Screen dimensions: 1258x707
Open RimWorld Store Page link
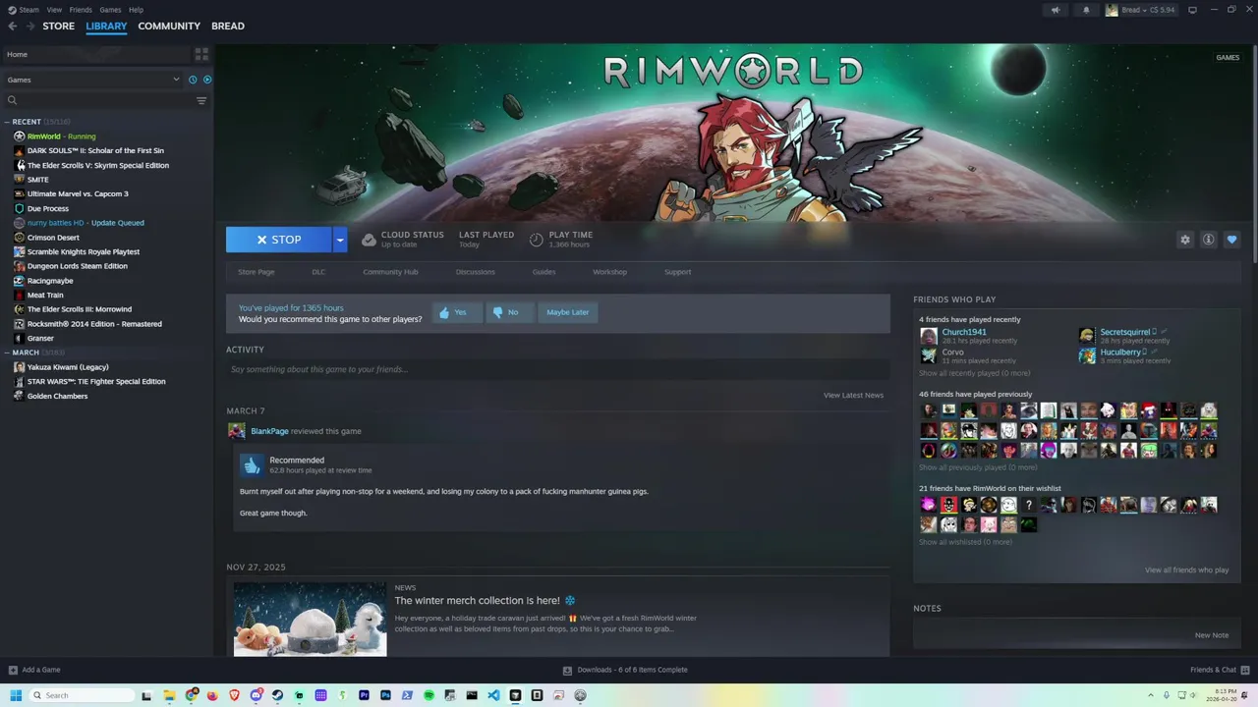tap(257, 272)
